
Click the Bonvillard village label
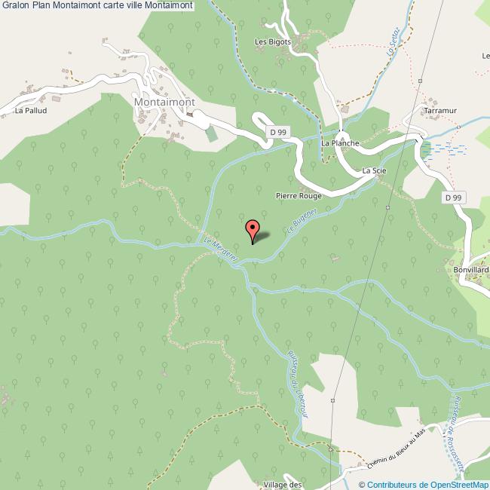471,270
